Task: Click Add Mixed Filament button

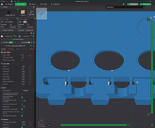Action: [x=18, y=39]
